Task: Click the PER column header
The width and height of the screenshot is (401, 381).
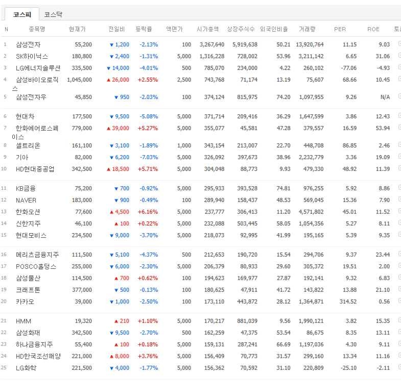Action: point(340,29)
